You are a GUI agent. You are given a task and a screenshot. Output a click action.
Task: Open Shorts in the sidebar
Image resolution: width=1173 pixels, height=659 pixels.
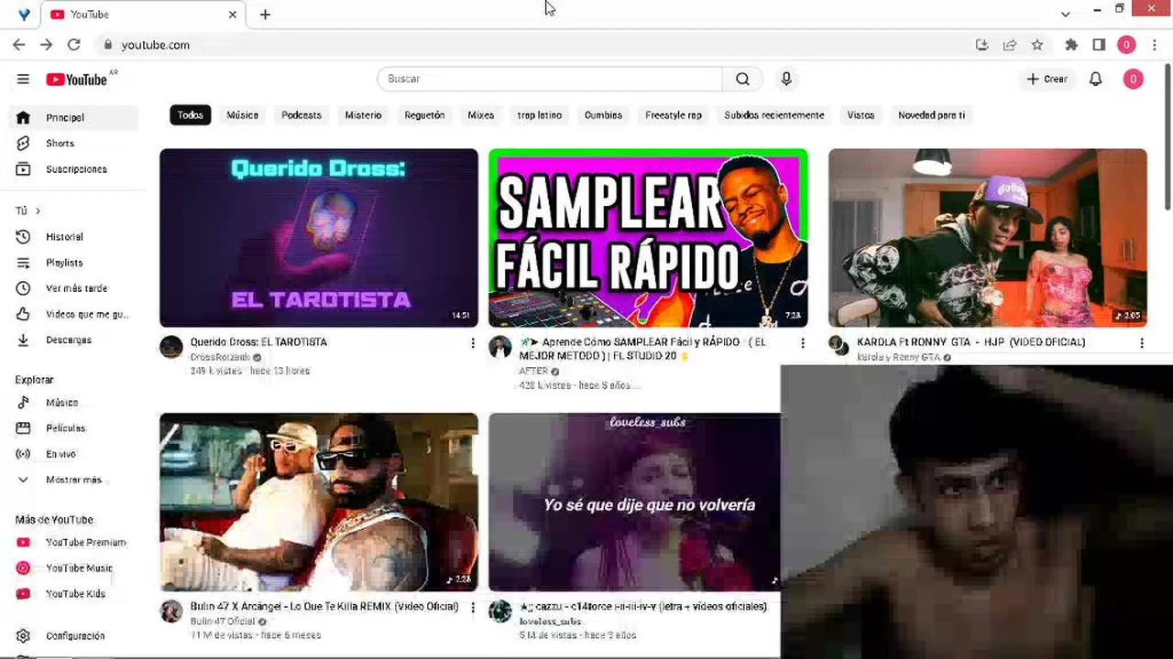point(73,143)
